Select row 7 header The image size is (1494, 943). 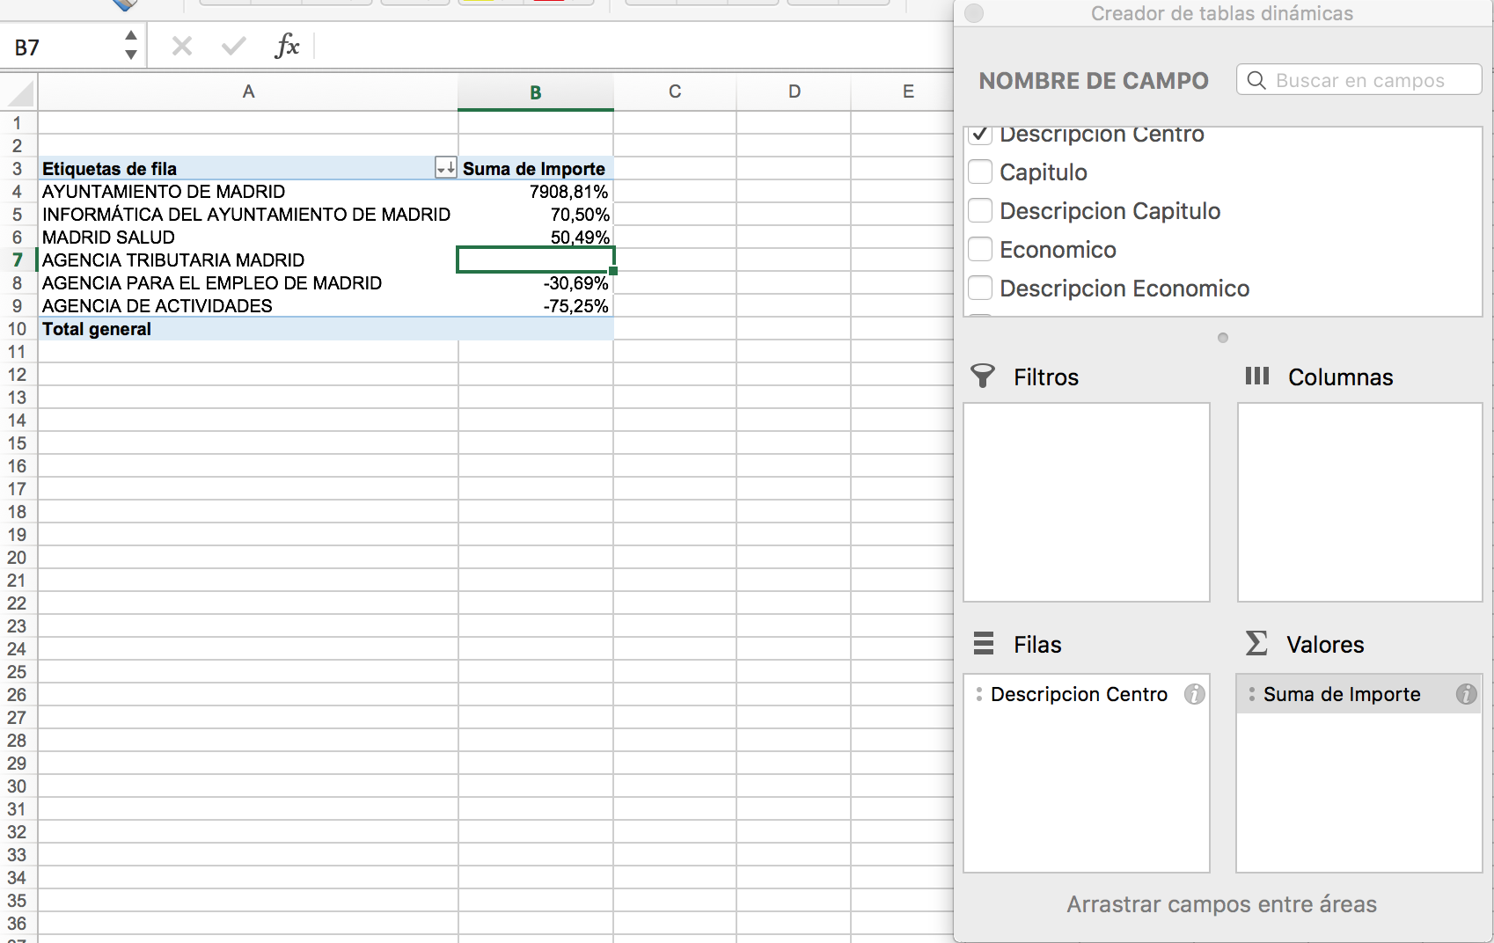18,260
